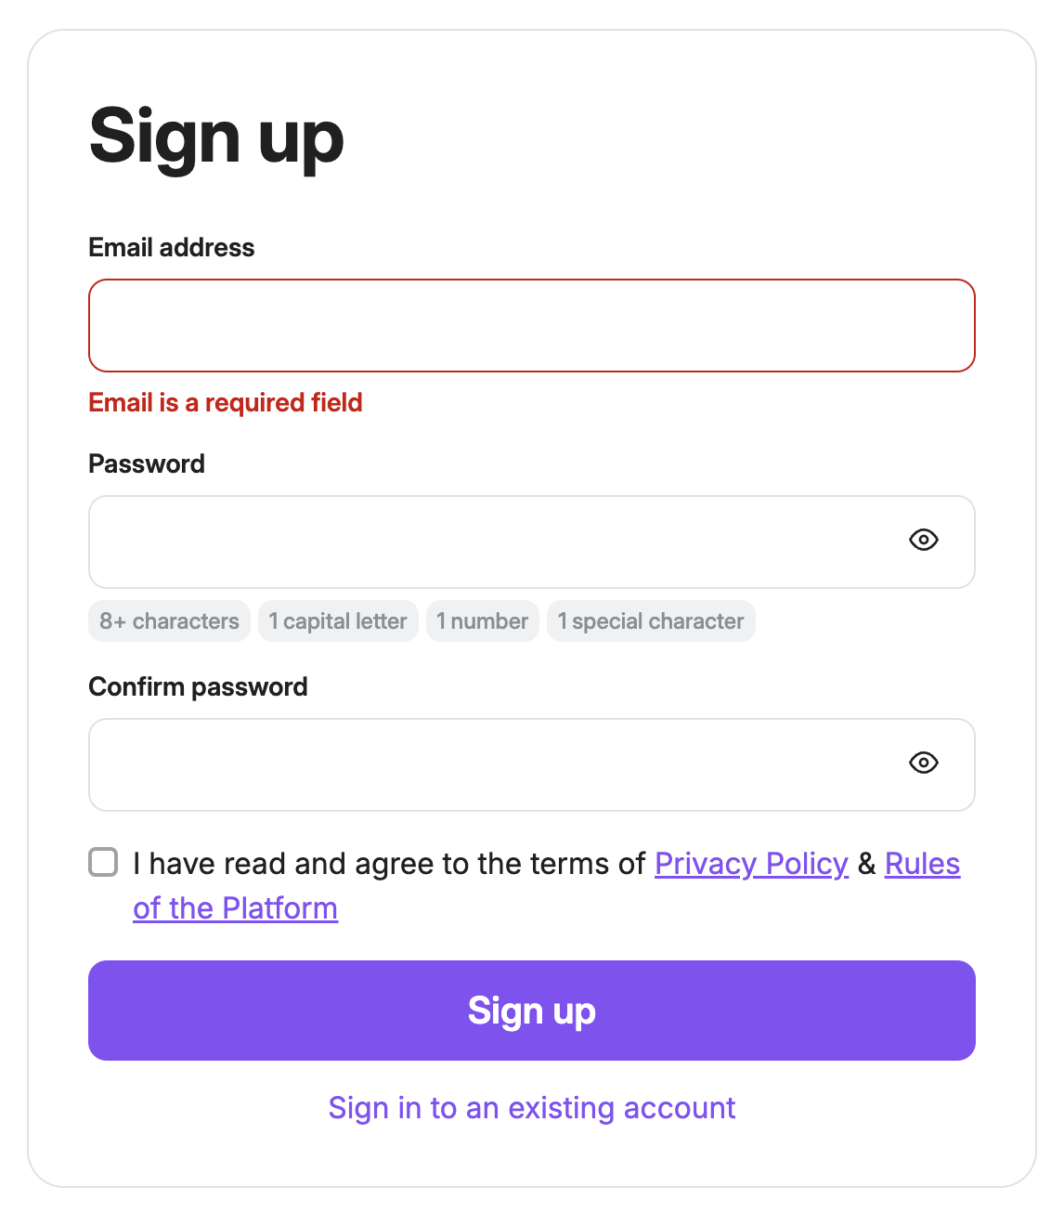
Task: Click into the Confirm password input
Action: (x=492, y=765)
